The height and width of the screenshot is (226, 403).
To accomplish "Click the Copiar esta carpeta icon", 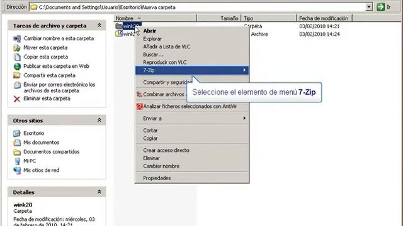I will [17, 57].
